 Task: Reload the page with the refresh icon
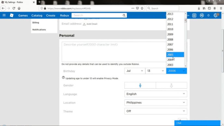(14, 8)
